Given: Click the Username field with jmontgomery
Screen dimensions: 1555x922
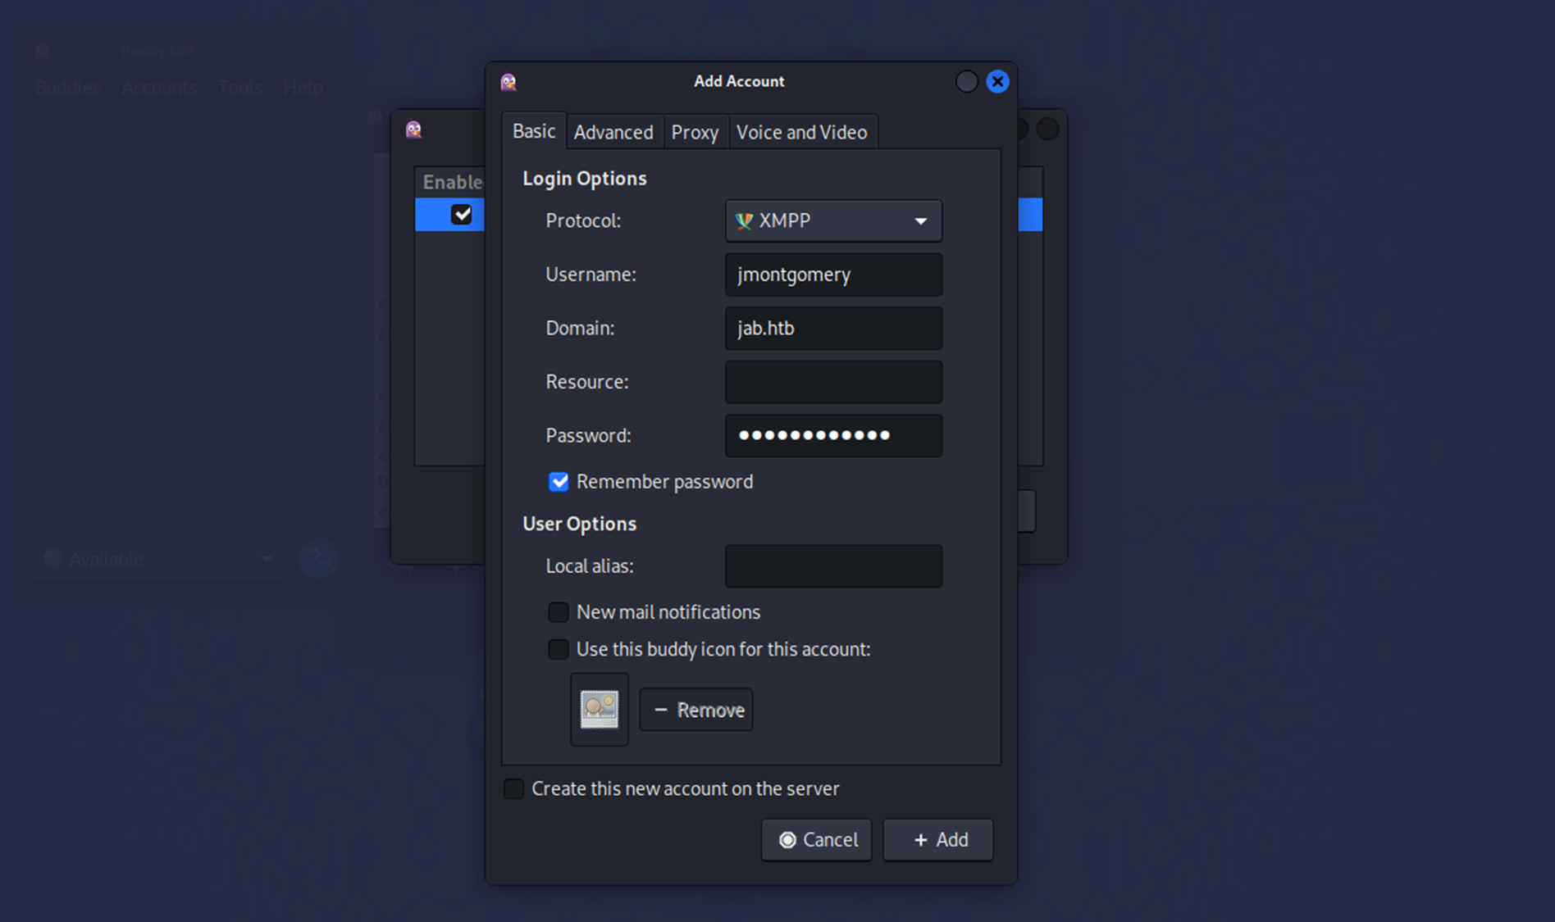Looking at the screenshot, I should click(x=833, y=275).
